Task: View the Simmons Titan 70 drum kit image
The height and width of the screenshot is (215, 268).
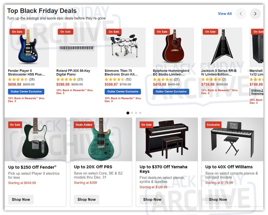Action: (x=125, y=47)
